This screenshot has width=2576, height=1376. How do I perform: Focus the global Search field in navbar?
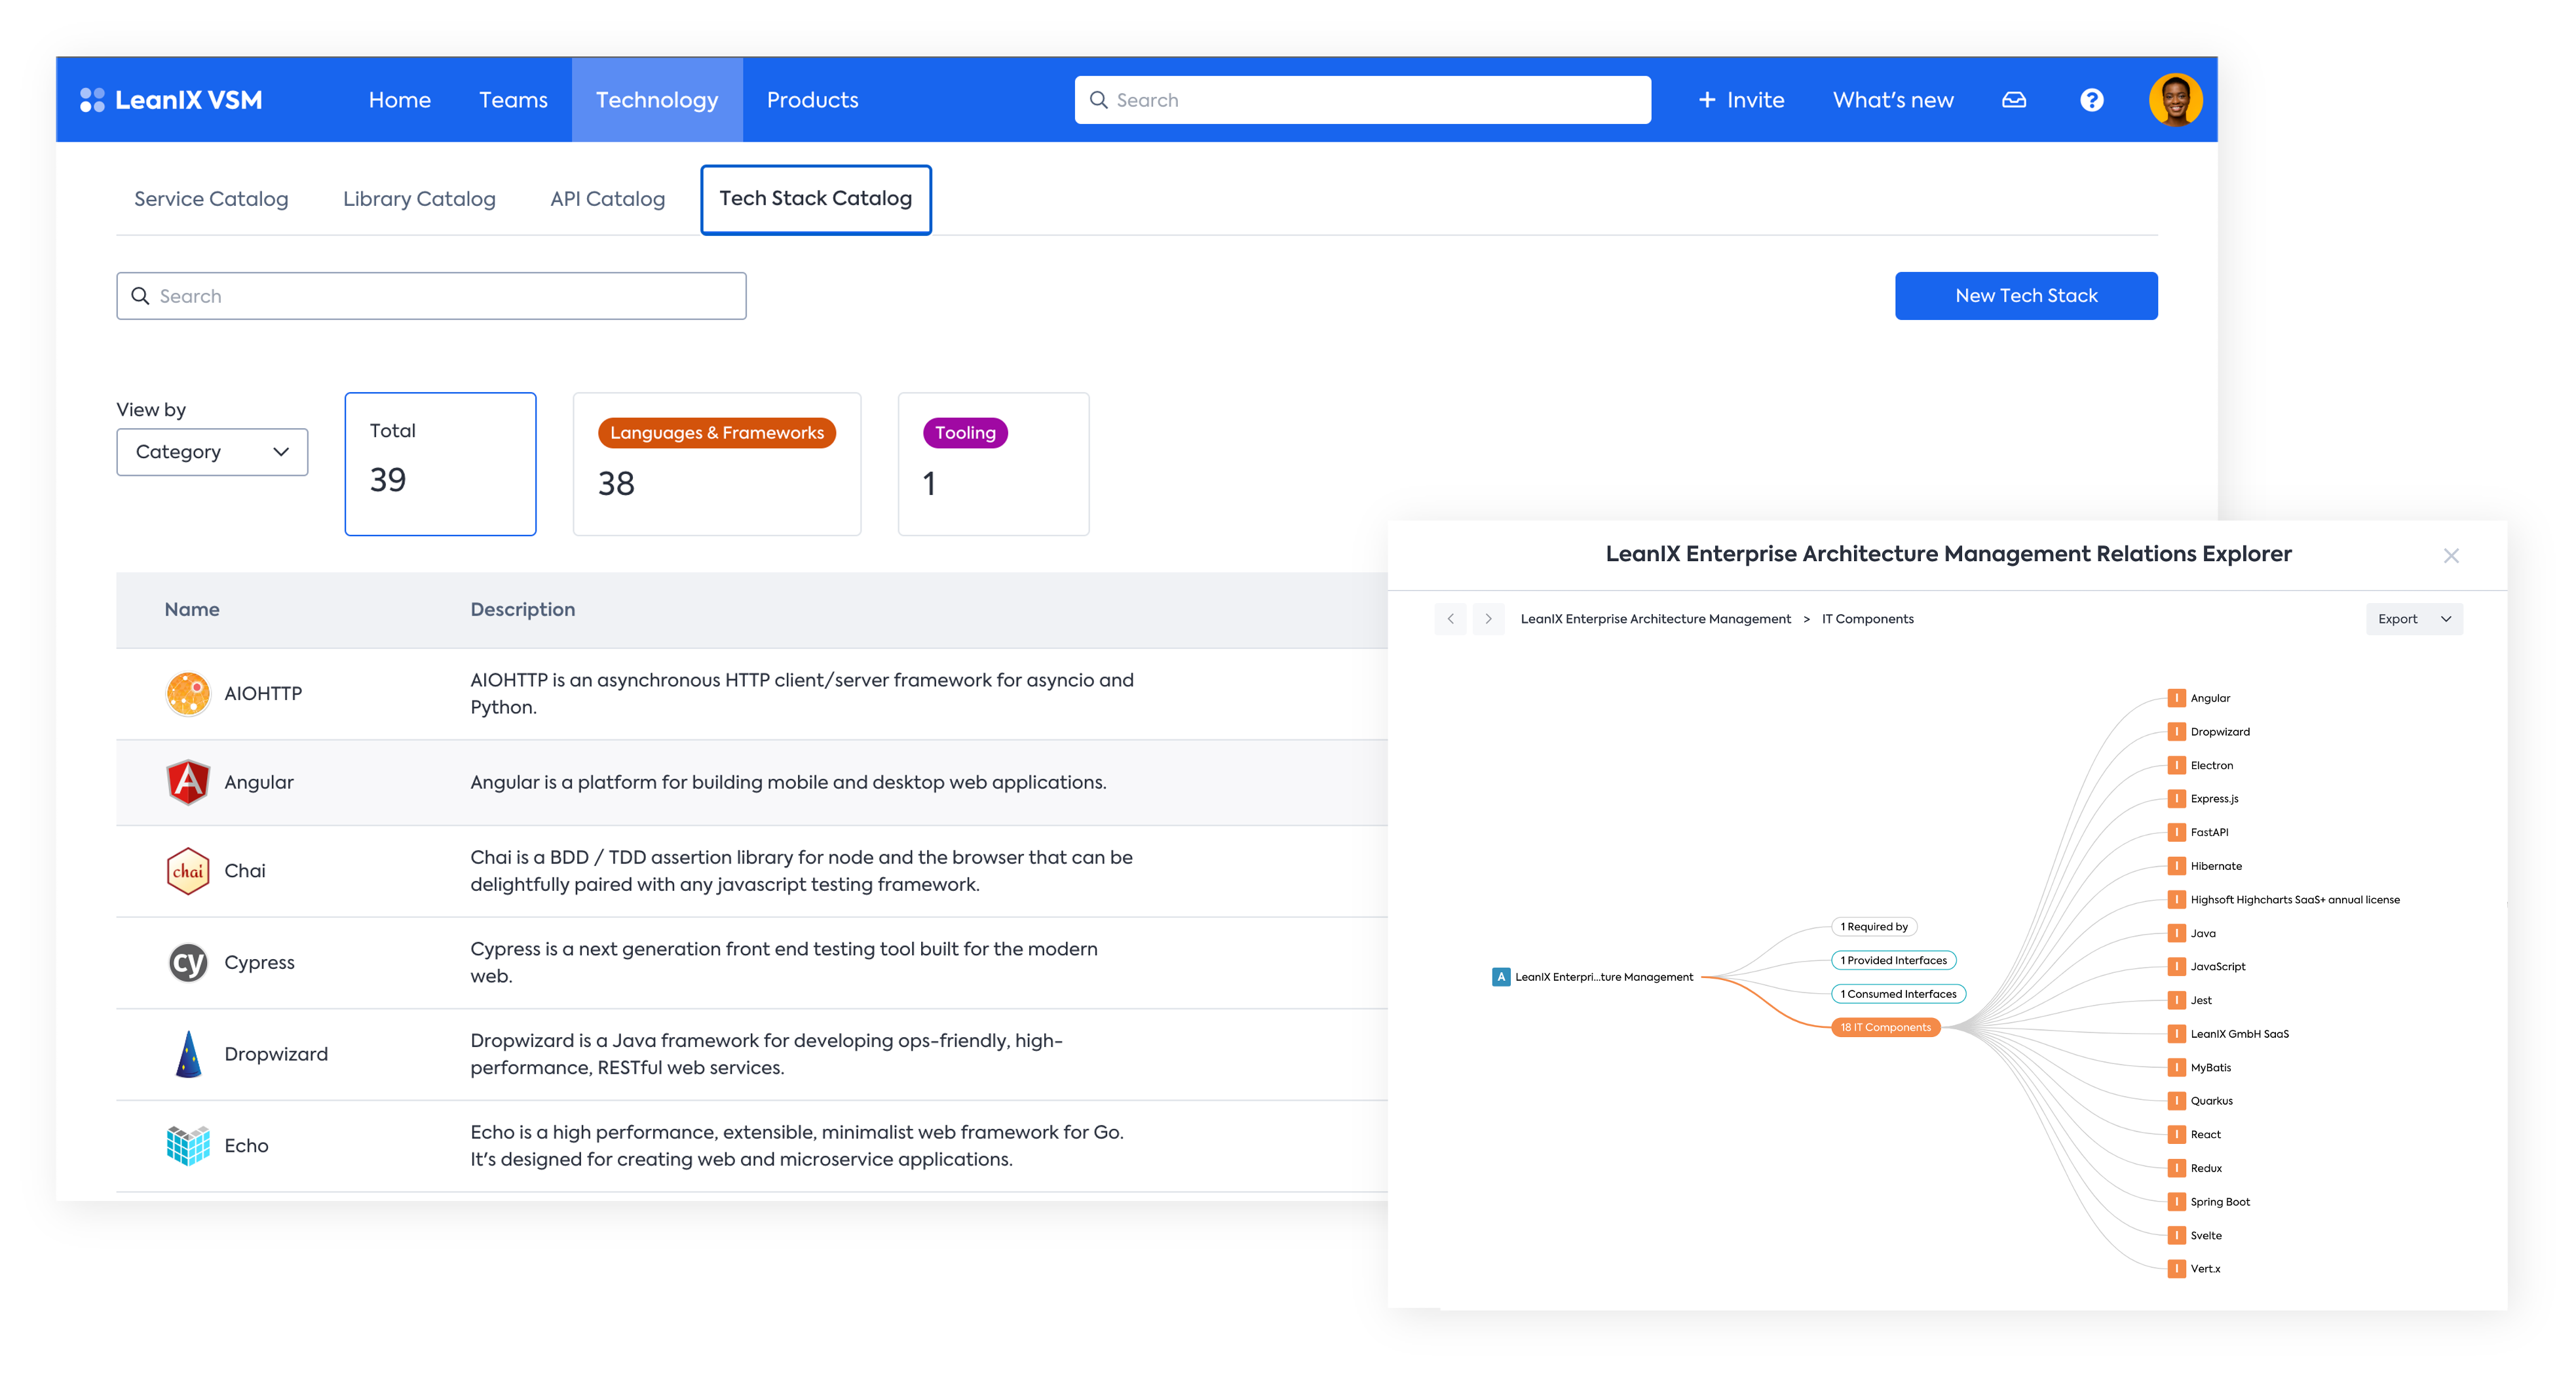pos(1362,100)
